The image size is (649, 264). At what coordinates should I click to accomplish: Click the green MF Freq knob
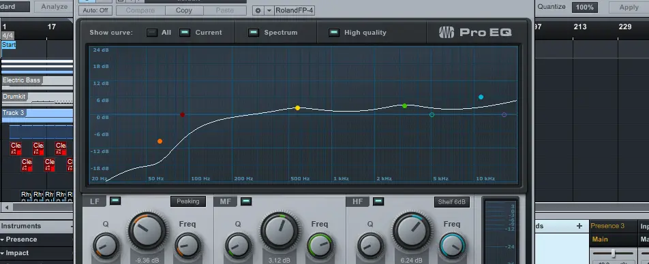[320, 246]
